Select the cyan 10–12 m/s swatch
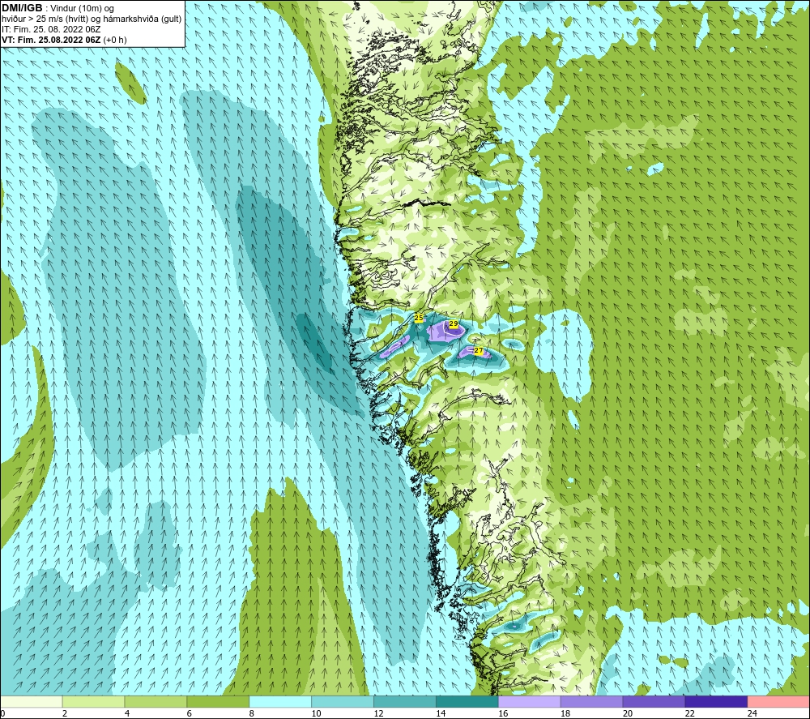The image size is (810, 719). click(x=343, y=702)
